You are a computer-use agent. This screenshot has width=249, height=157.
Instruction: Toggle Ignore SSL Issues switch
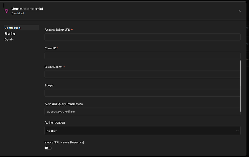tap(48, 148)
